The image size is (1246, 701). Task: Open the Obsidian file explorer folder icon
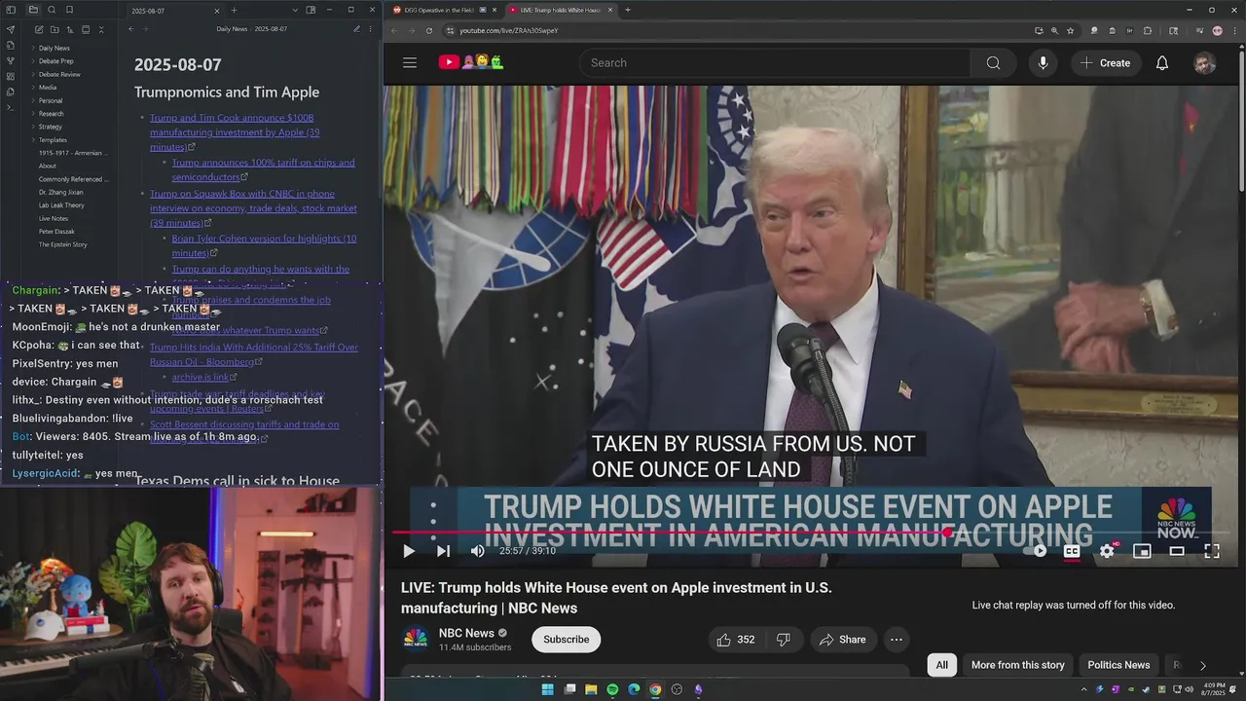tap(33, 10)
